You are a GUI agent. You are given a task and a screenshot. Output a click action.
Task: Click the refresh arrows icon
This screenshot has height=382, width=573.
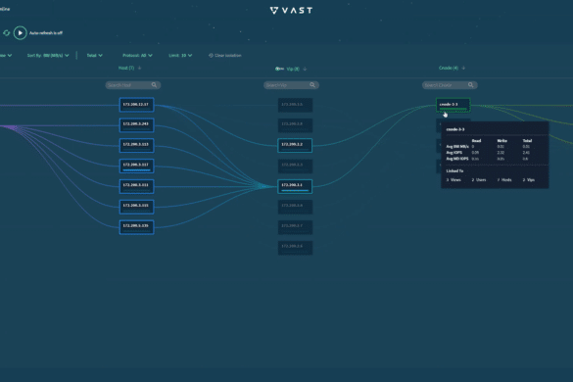[x=6, y=33]
